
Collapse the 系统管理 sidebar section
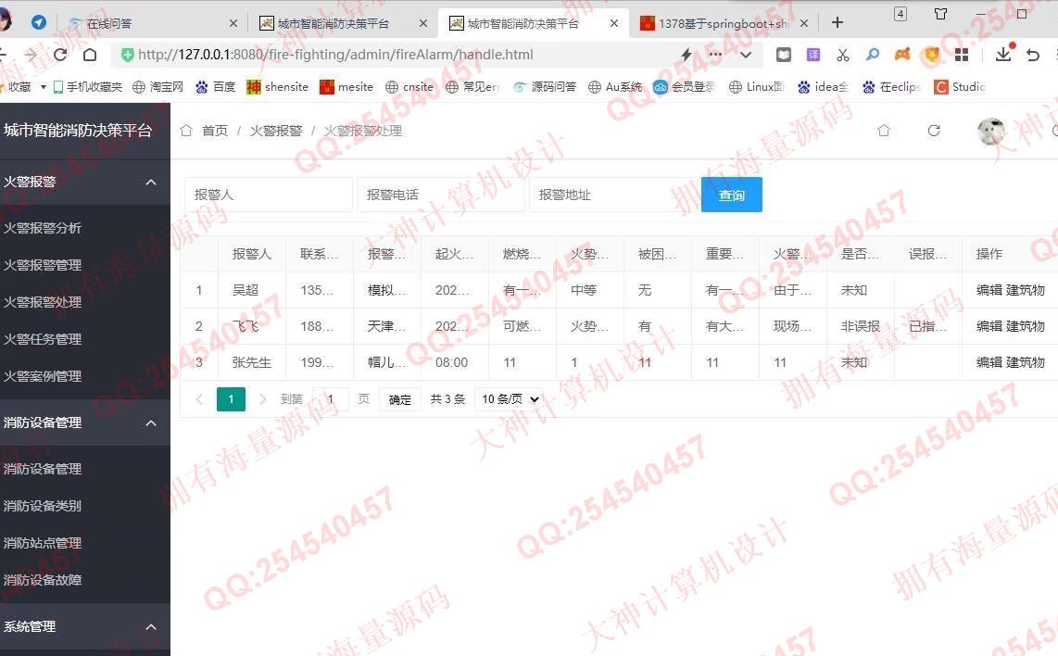click(85, 626)
